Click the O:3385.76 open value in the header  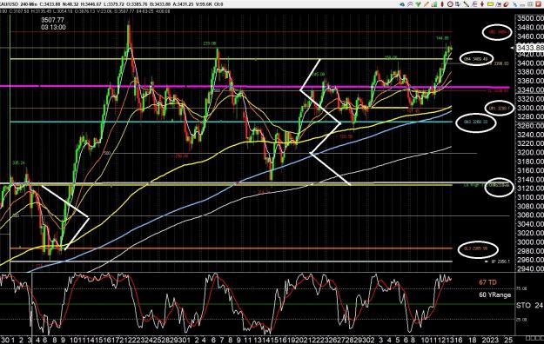pos(137,4)
